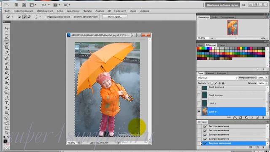Click the 'Уточн. край...' button
This screenshot has height=152, width=270.
[115, 17]
